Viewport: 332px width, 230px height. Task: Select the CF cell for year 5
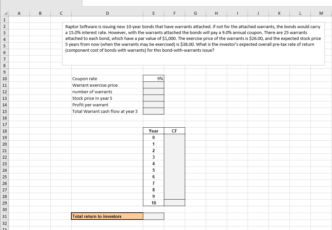(174, 170)
